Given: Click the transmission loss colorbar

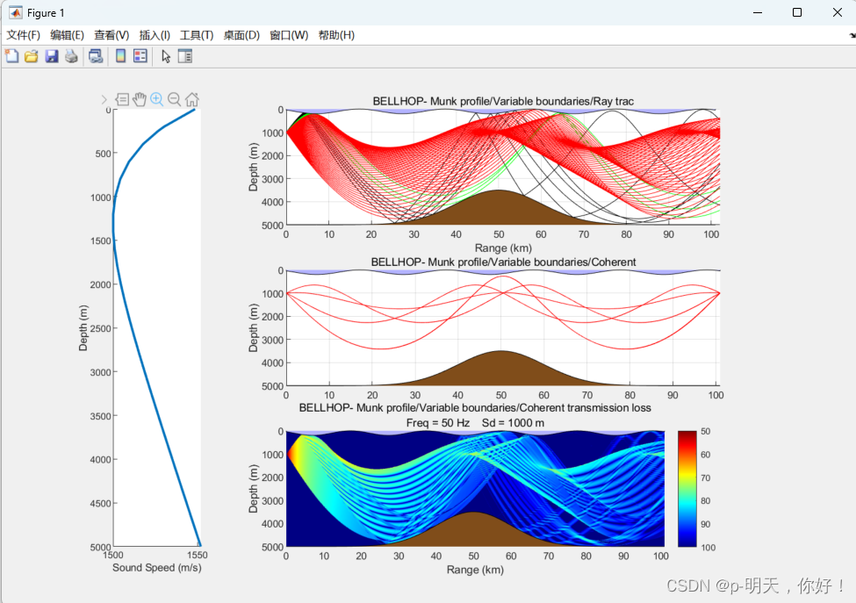Looking at the screenshot, I should pos(687,489).
